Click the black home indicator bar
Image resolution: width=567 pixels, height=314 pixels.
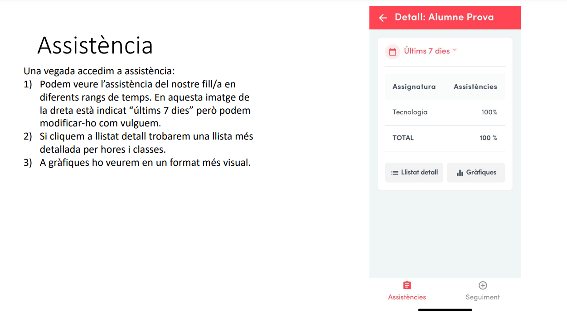[445, 310]
